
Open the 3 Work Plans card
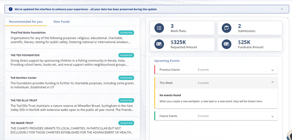pos(182,28)
